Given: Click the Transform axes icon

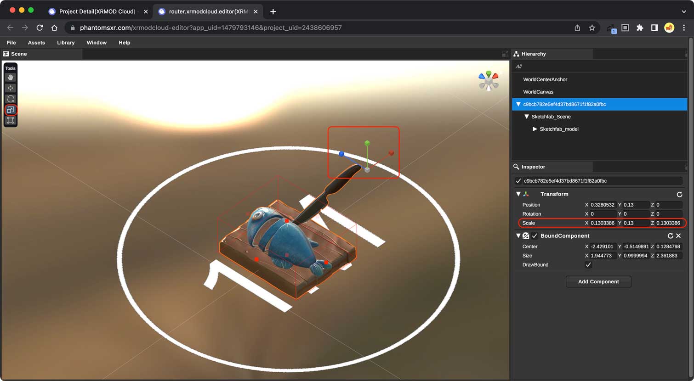Looking at the screenshot, I should (x=526, y=194).
